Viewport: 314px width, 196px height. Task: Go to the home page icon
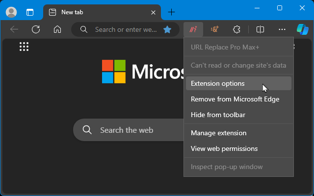click(x=57, y=29)
